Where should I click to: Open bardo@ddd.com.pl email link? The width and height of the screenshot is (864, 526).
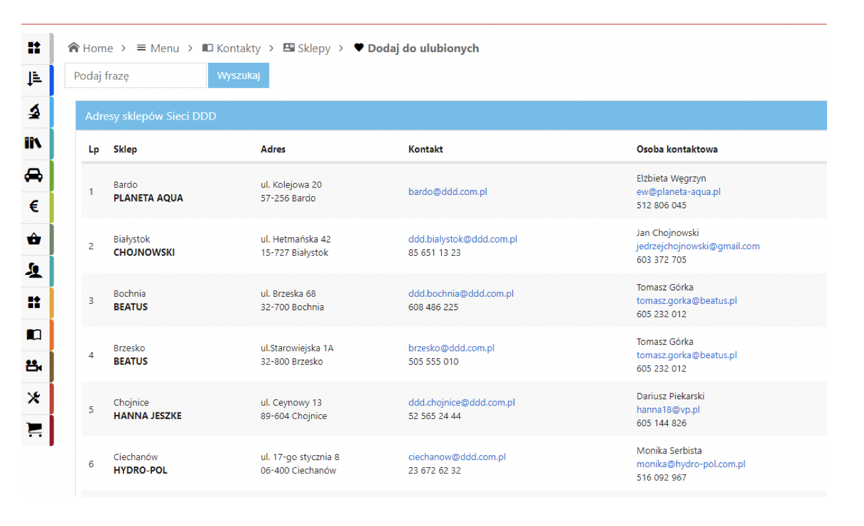(x=448, y=192)
